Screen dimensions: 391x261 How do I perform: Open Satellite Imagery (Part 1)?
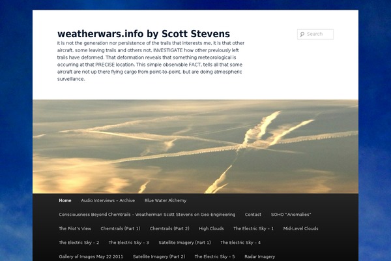pyautogui.click(x=184, y=243)
